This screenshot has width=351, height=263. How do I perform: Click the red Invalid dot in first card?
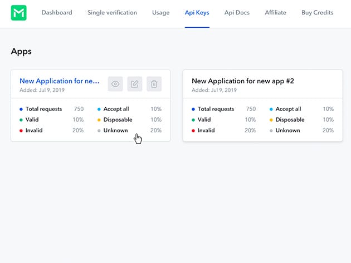[x=21, y=131]
